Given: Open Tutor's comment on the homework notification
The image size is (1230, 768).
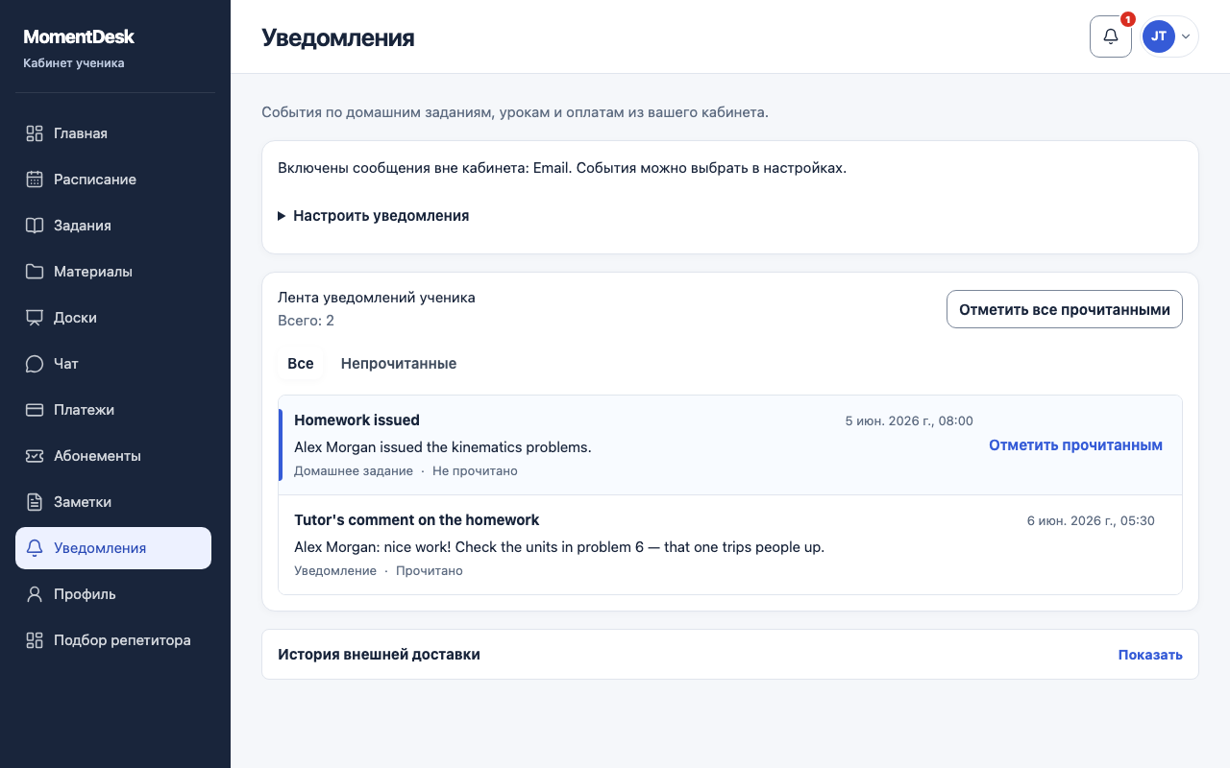Looking at the screenshot, I should click(416, 520).
